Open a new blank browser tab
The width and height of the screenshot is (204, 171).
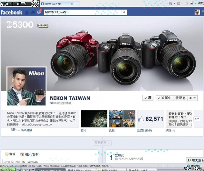click(77, 4)
